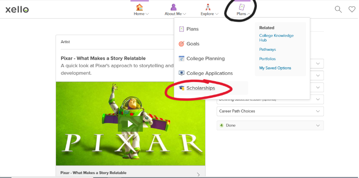Expand the Done section

[270, 126]
